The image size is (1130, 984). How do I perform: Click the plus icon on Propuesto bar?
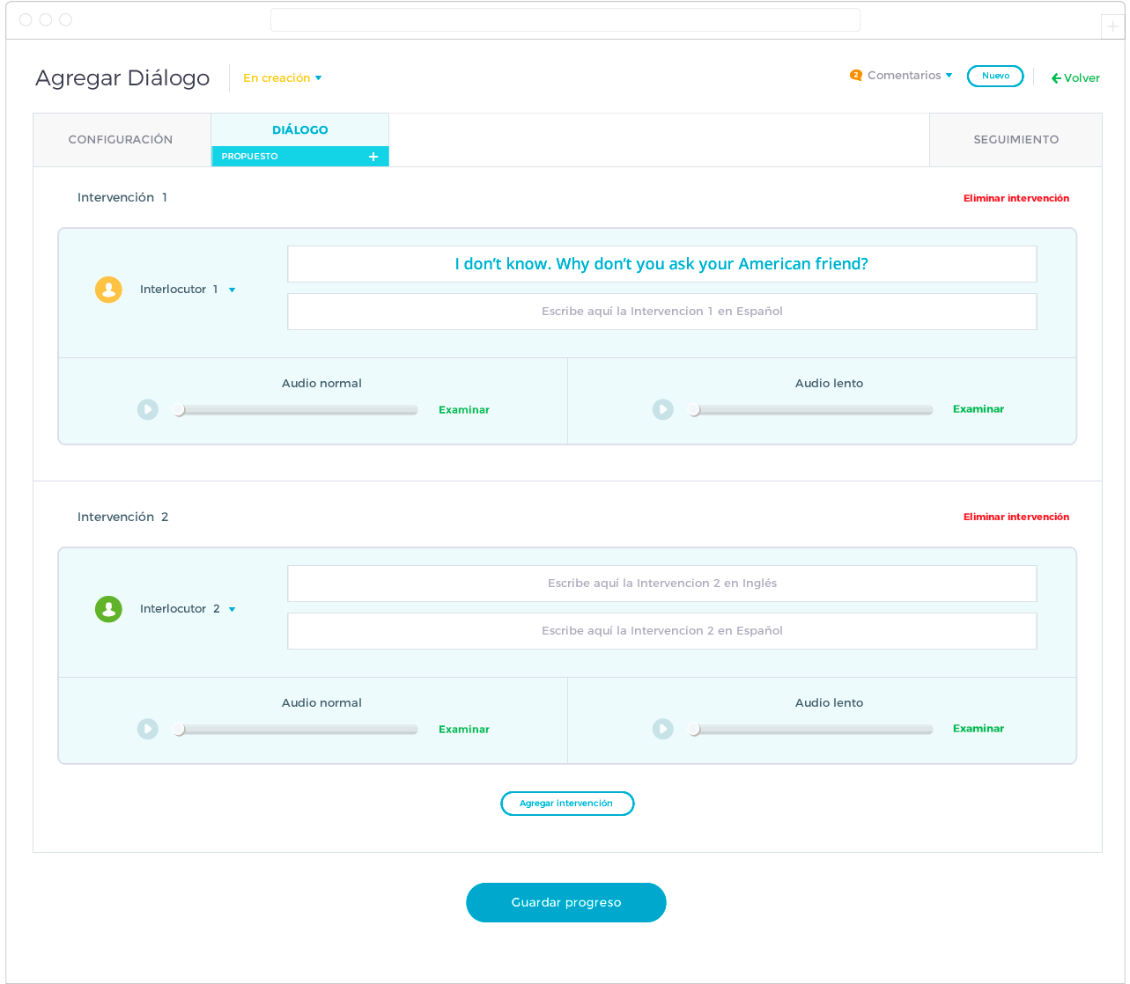(x=373, y=157)
